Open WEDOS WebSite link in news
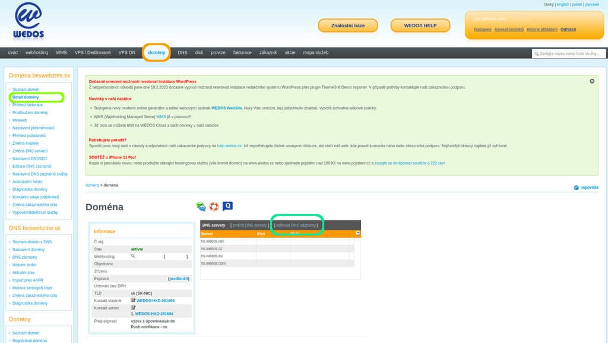 [226, 108]
